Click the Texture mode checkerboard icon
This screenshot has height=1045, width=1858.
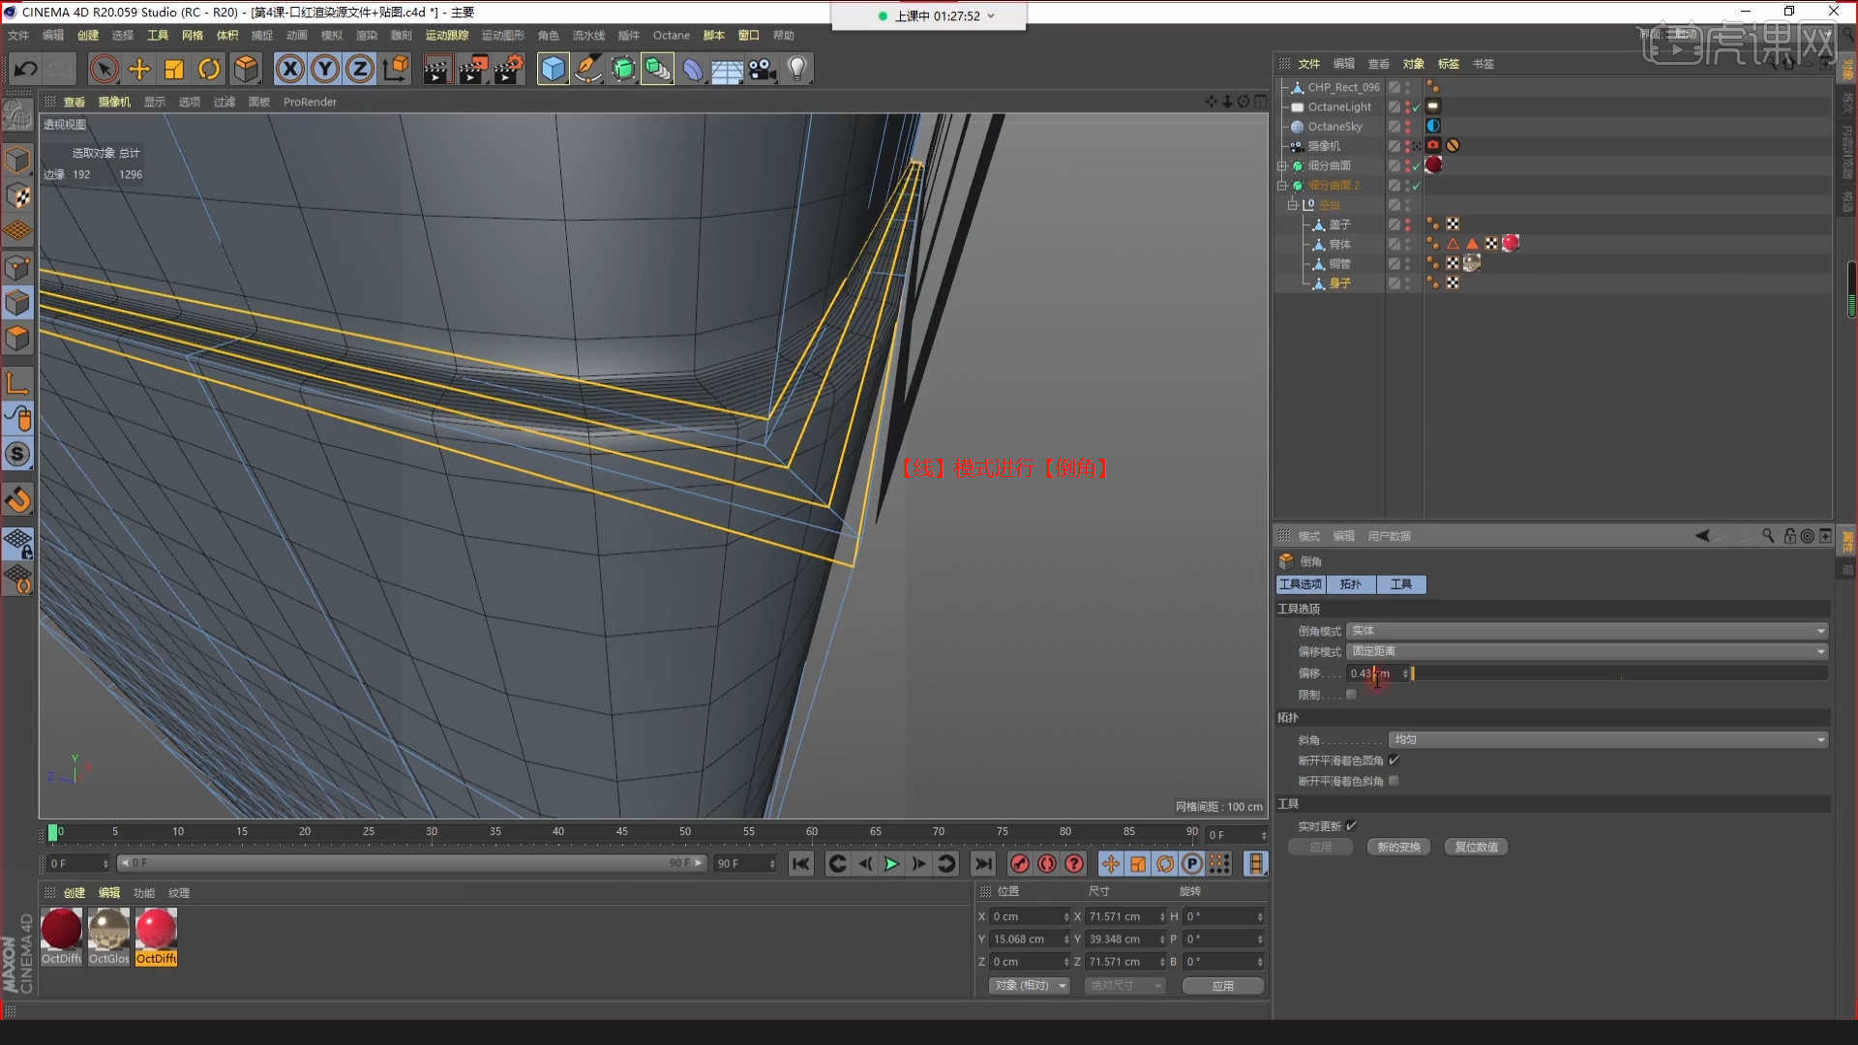click(17, 195)
